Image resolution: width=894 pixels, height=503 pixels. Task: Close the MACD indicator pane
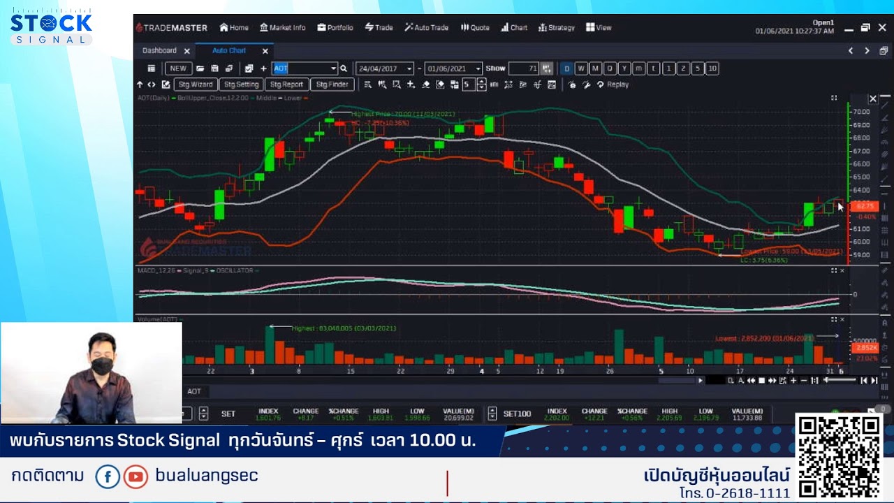tap(842, 271)
